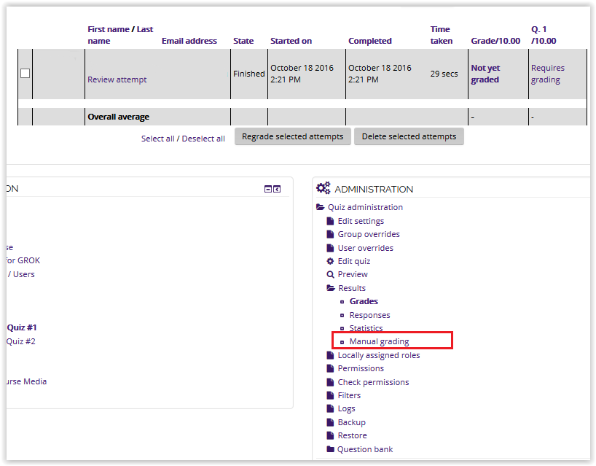
Task: Open Permissions
Action: point(361,368)
